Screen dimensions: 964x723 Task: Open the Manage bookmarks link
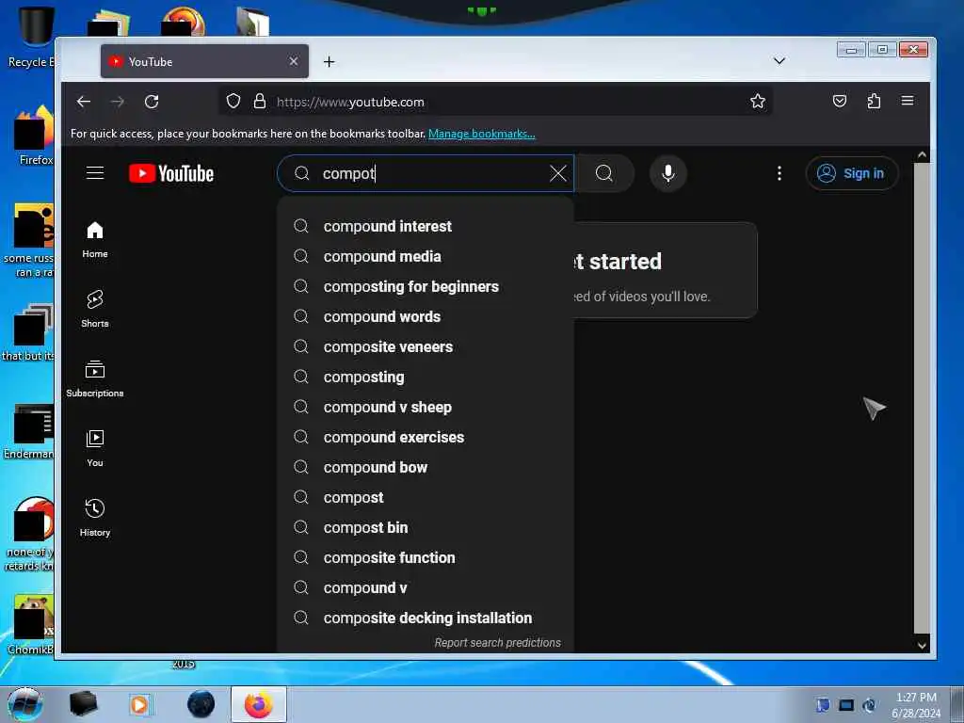click(x=481, y=134)
